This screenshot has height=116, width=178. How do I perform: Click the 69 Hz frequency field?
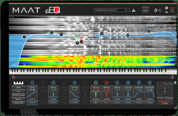pos(53,88)
